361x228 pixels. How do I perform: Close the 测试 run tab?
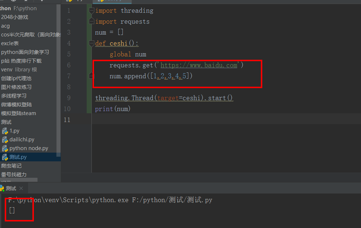21,188
